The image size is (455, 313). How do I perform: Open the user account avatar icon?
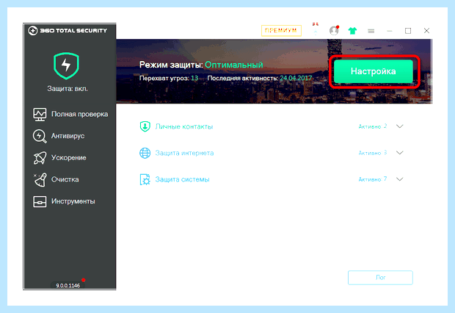point(334,31)
